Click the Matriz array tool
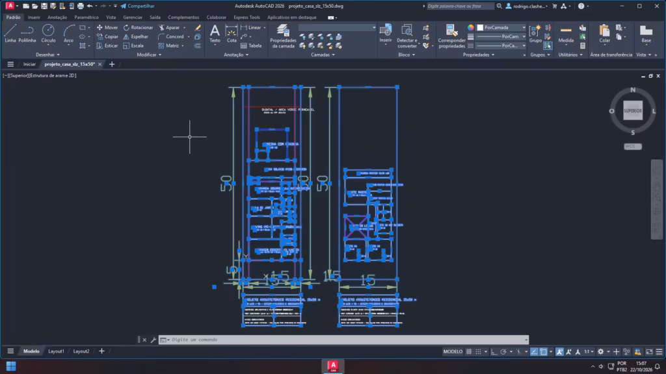The width and height of the screenshot is (666, 374). [x=168, y=45]
